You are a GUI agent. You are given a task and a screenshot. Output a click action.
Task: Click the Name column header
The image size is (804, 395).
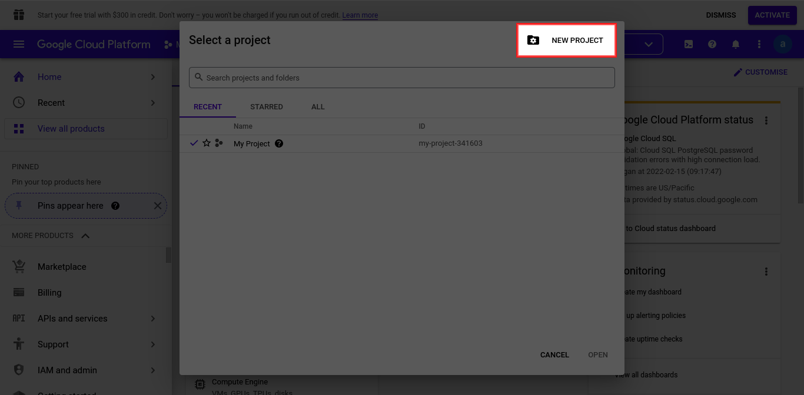tap(243, 126)
